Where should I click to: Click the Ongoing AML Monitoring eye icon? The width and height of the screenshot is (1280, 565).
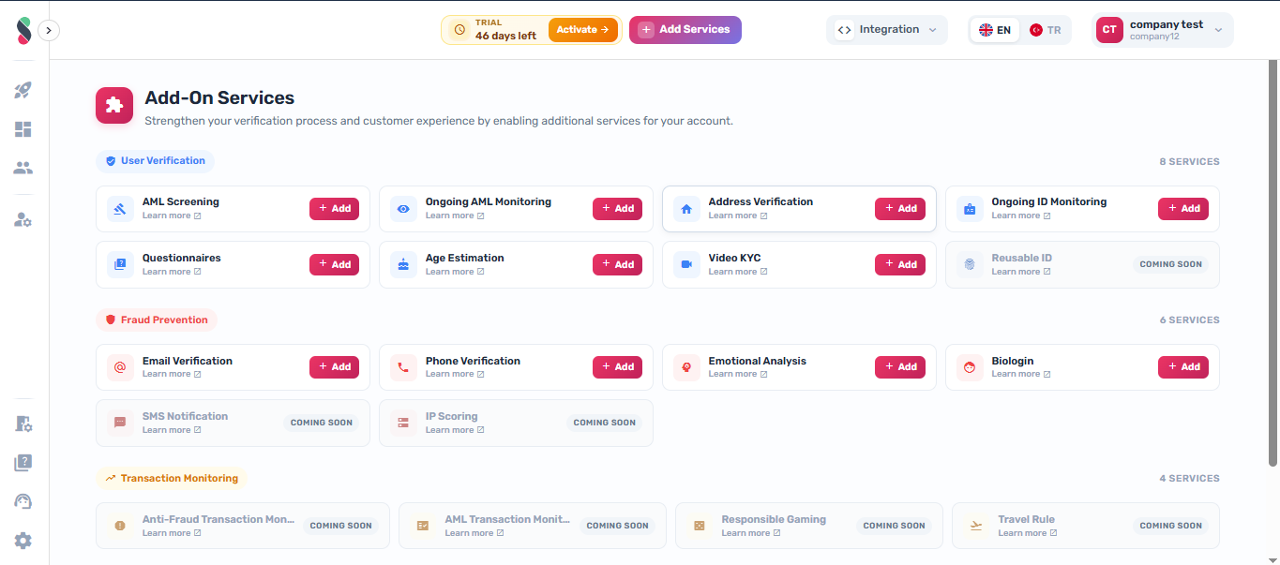403,209
